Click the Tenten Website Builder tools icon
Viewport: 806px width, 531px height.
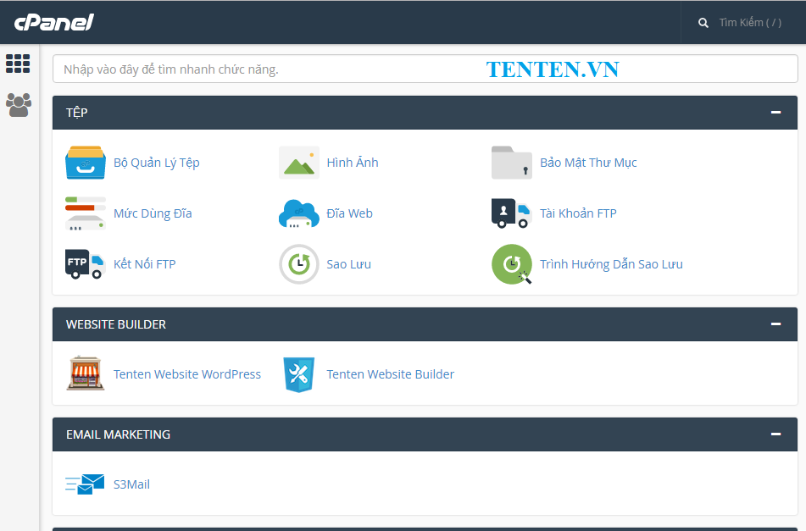pyautogui.click(x=298, y=374)
